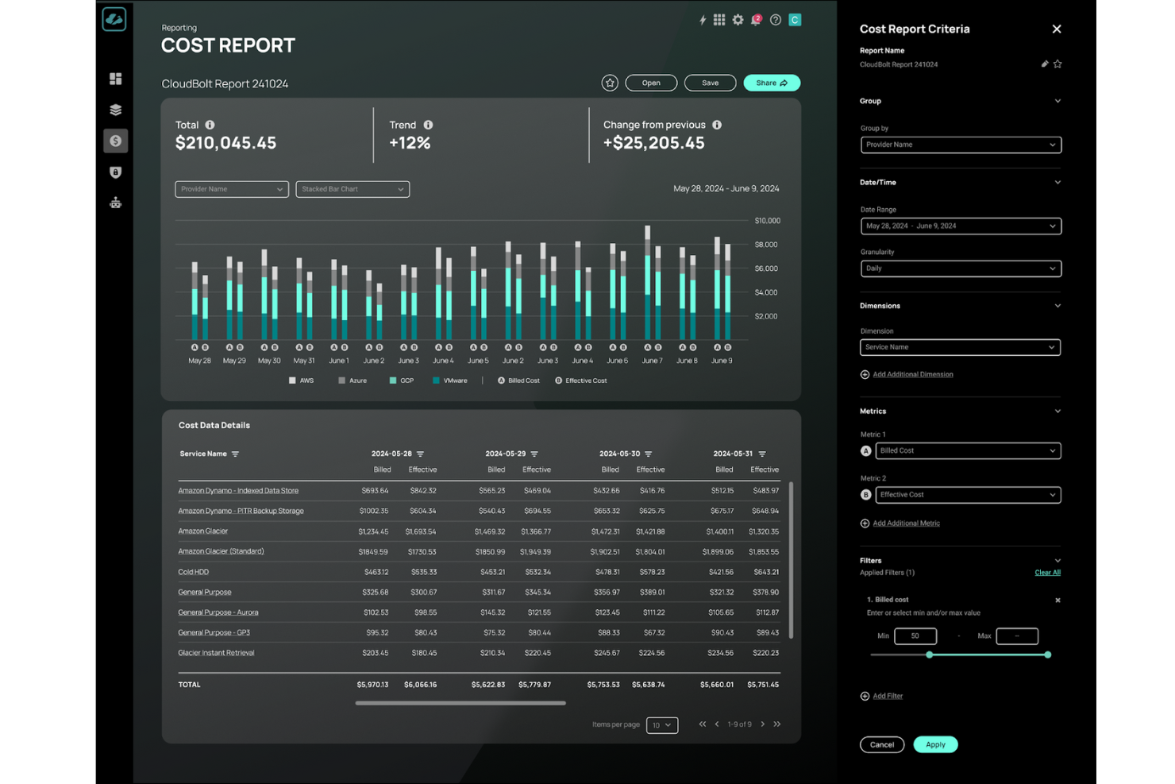Click the CloudBolt logo icon
1175x784 pixels.
pyautogui.click(x=114, y=19)
